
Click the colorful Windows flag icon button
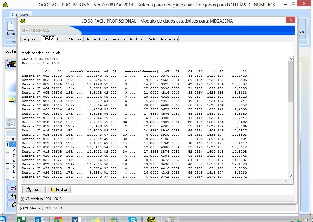point(11,64)
